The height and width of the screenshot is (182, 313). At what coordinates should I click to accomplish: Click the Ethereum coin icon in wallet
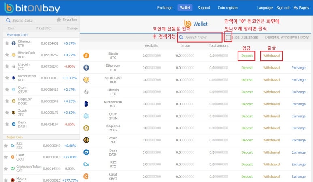click(x=86, y=68)
